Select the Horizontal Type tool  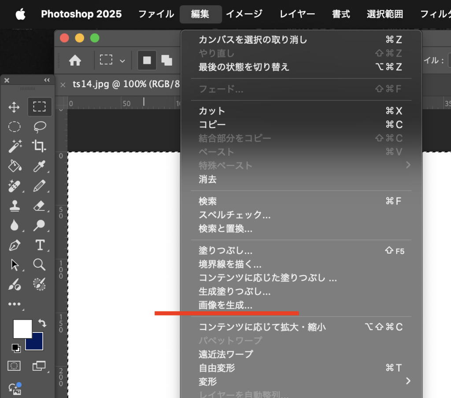[40, 245]
